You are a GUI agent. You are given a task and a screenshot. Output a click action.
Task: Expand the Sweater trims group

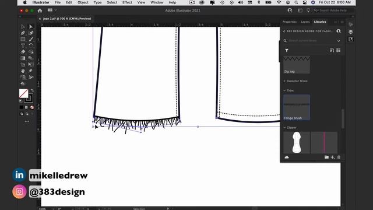point(284,81)
